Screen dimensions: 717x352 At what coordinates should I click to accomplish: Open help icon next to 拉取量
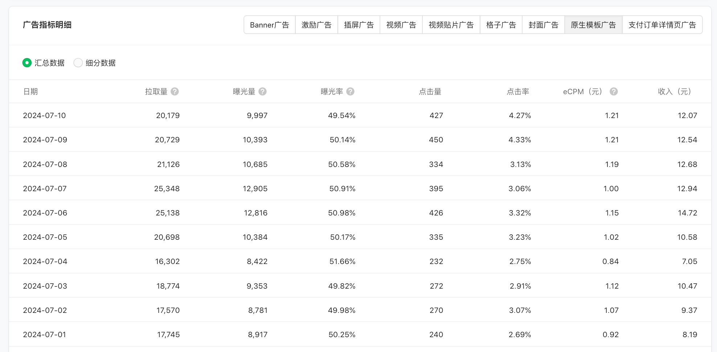[175, 92]
